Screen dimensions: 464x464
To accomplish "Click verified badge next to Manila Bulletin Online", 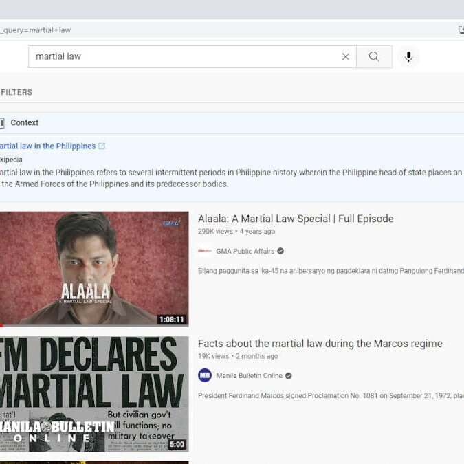I will click(x=289, y=376).
